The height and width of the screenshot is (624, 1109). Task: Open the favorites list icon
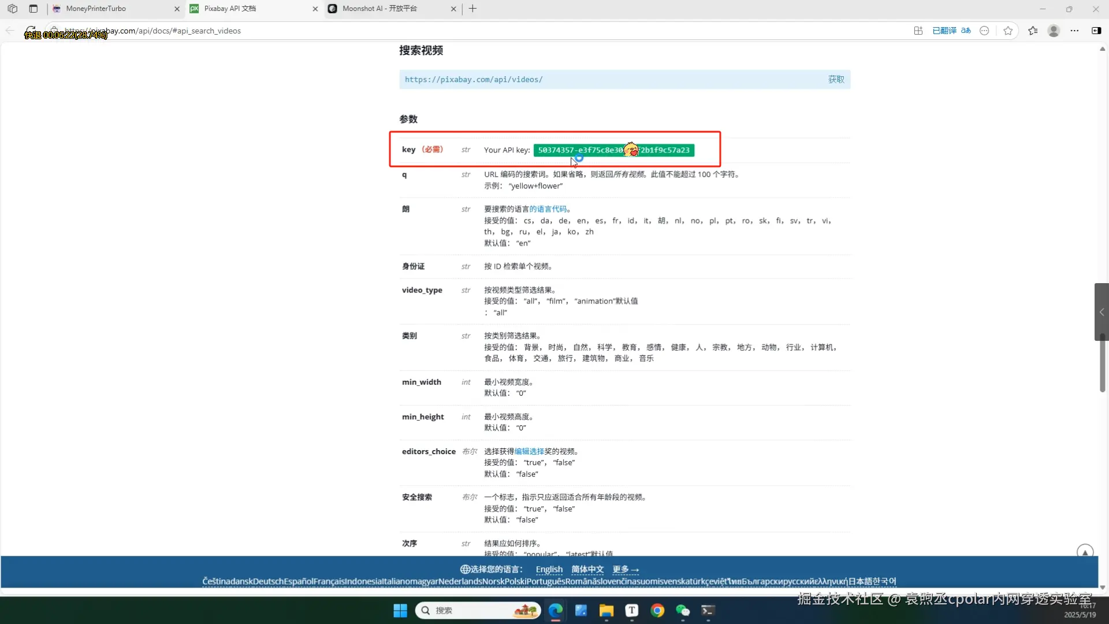[x=1033, y=31]
